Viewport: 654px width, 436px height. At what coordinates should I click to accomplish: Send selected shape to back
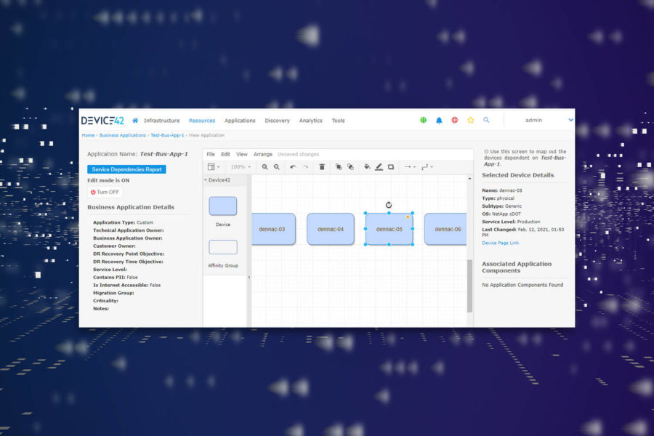pos(350,167)
